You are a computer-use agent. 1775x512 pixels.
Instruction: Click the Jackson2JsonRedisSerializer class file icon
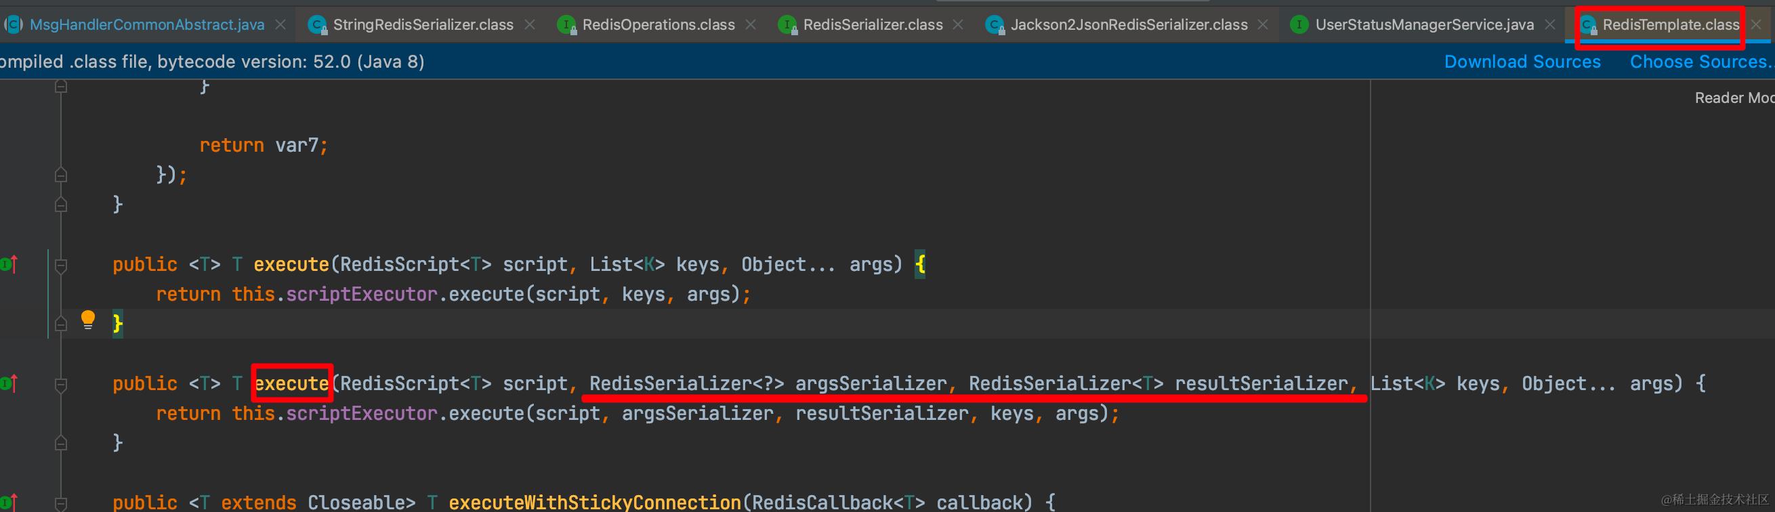(995, 25)
